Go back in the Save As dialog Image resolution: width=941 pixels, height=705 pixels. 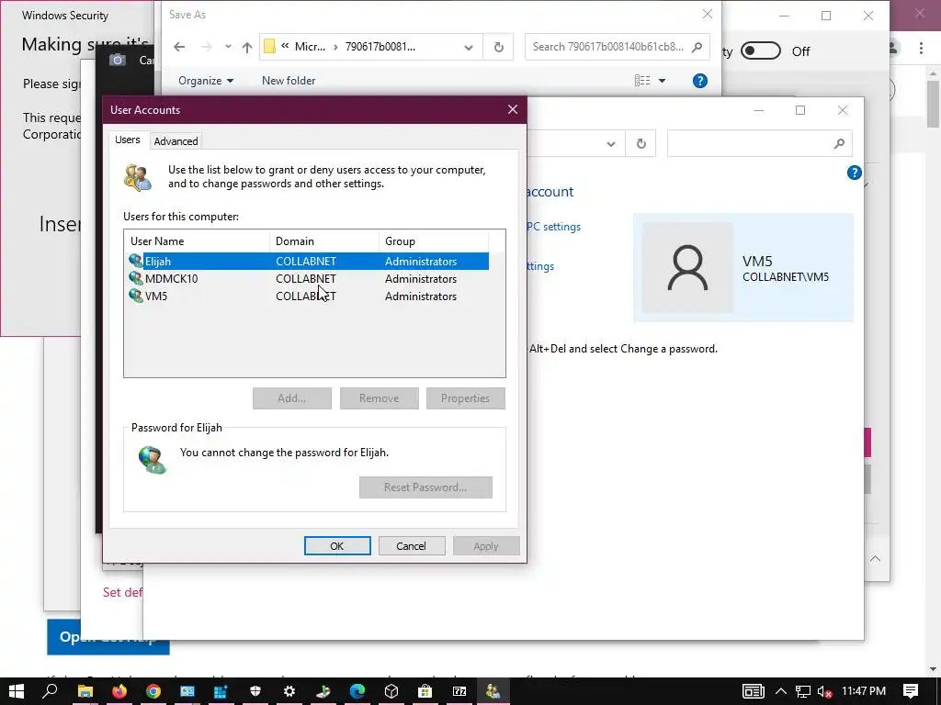pos(179,47)
